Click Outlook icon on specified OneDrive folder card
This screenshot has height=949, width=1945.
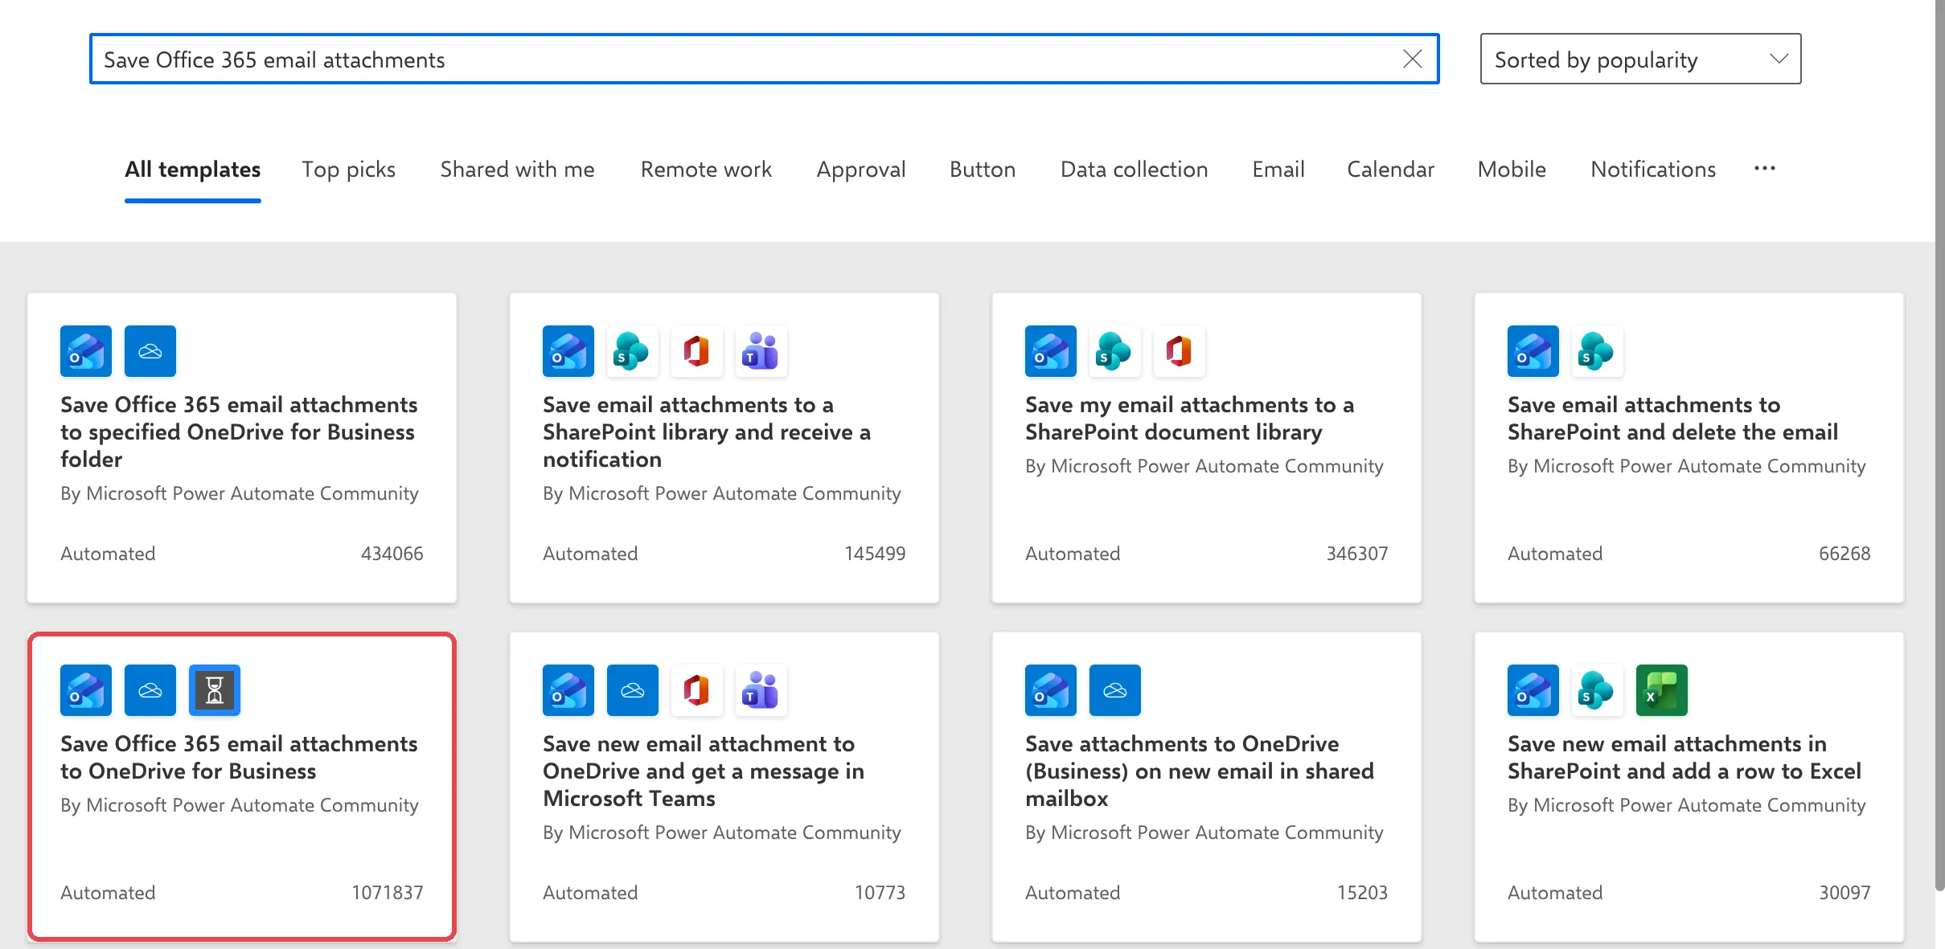pyautogui.click(x=86, y=351)
